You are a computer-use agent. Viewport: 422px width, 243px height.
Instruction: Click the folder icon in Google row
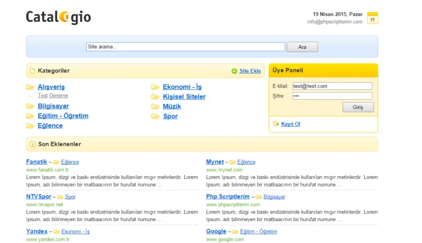(235, 231)
